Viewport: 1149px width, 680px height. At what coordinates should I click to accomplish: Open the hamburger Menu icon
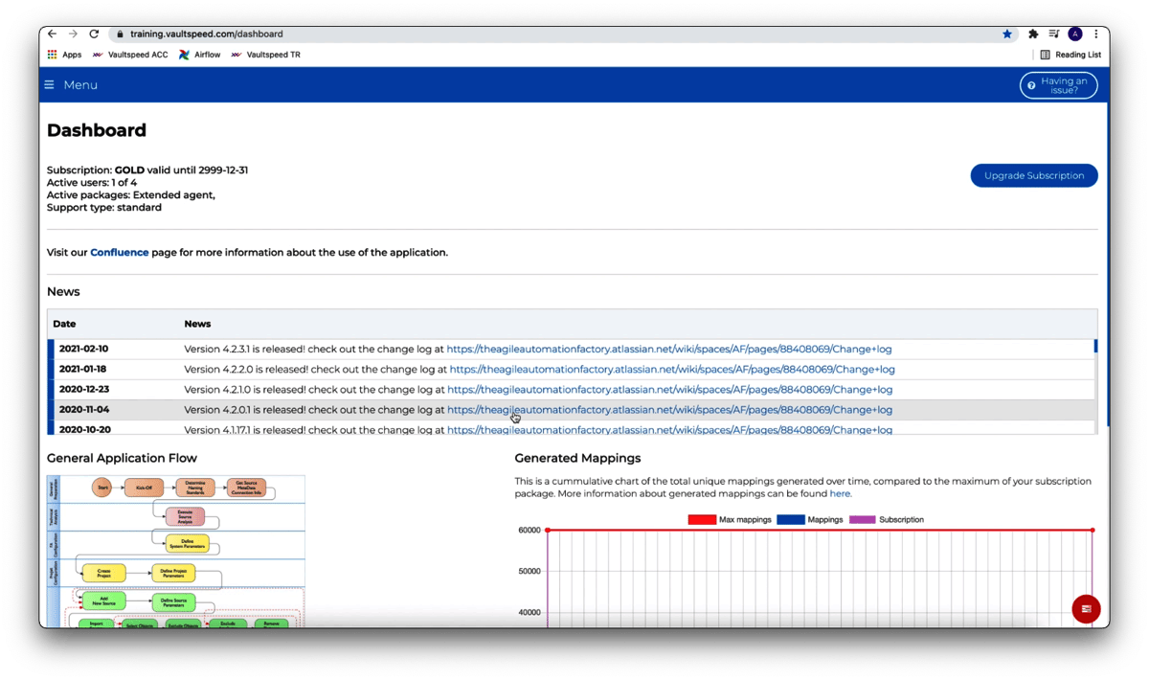[49, 85]
